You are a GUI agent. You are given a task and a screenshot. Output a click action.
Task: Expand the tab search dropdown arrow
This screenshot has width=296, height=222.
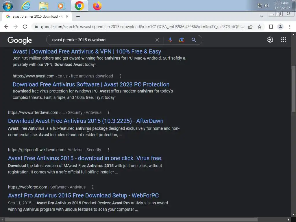pyautogui.click(x=261, y=16)
